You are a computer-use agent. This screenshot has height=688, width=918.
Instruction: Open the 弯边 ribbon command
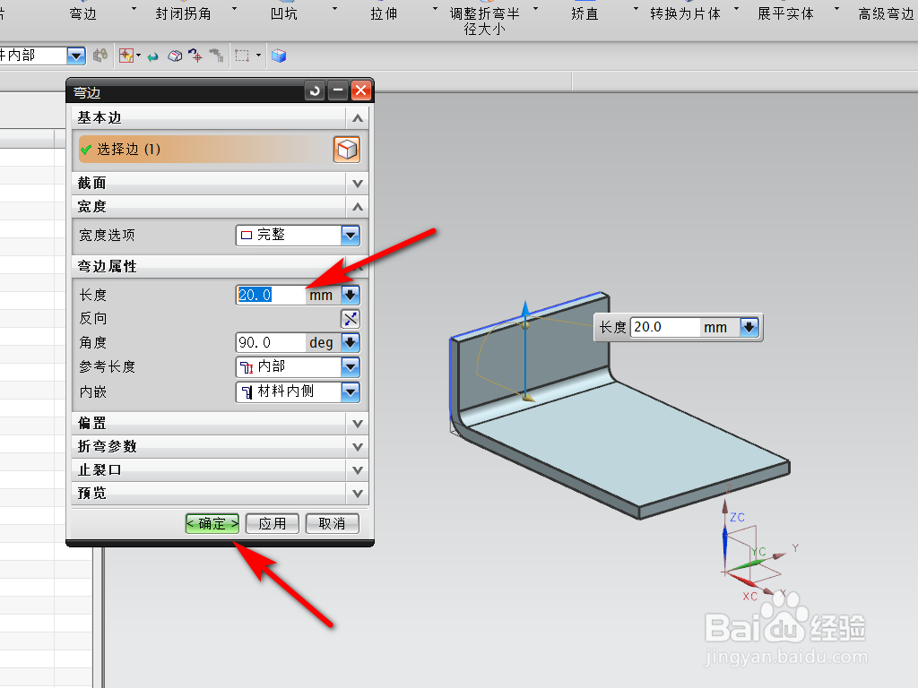pyautogui.click(x=82, y=14)
